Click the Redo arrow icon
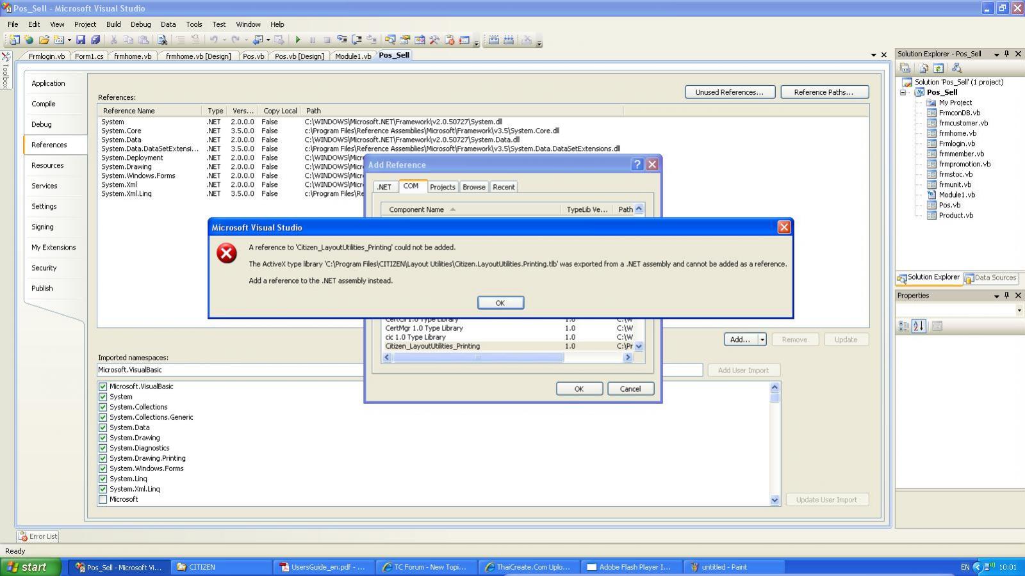This screenshot has height=576, width=1025. [235, 40]
